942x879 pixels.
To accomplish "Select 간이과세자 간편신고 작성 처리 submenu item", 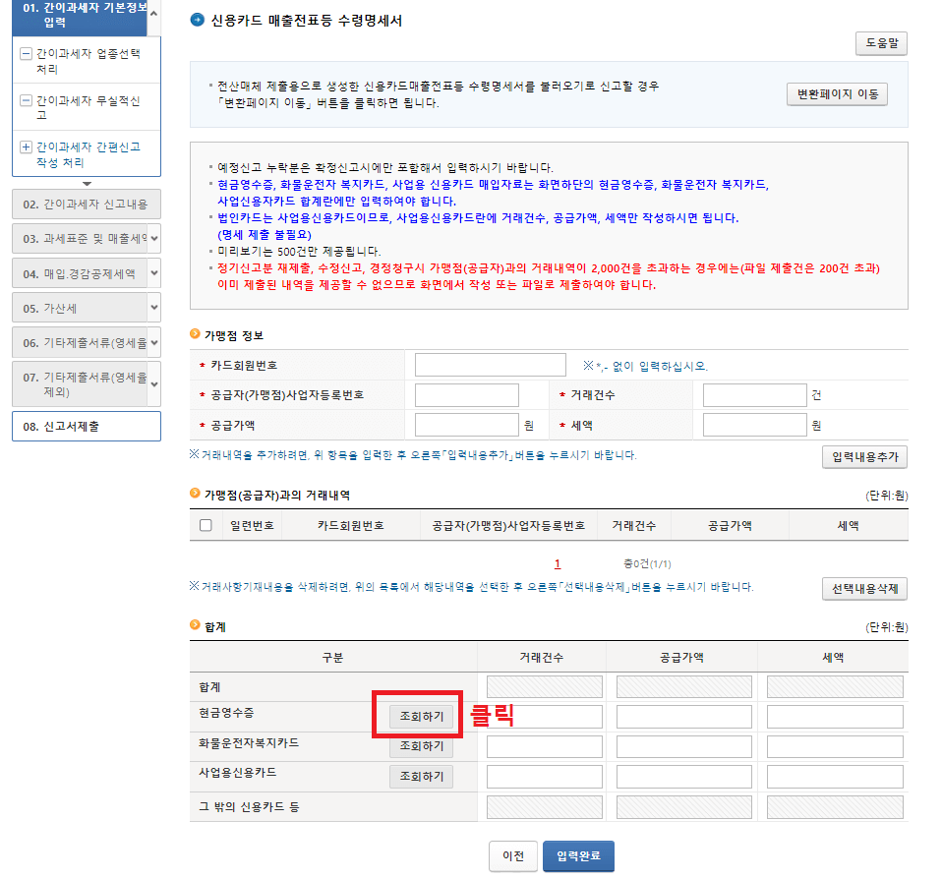I will pyautogui.click(x=88, y=154).
